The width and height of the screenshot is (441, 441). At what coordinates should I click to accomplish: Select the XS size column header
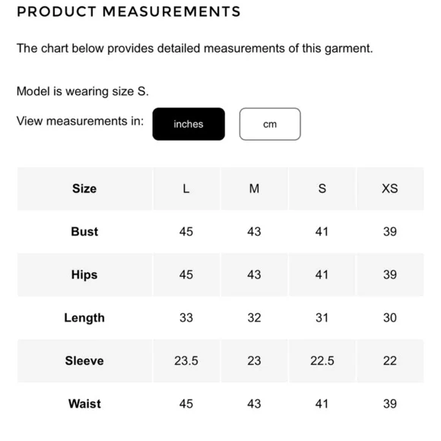tap(390, 189)
